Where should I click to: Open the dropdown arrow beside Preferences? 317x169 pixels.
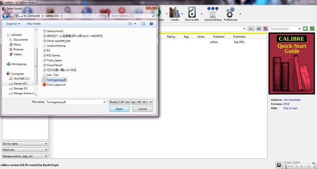click(x=240, y=14)
